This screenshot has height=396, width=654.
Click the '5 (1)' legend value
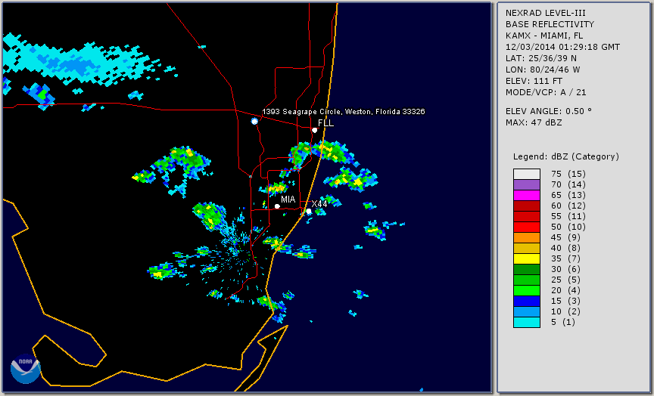point(562,322)
